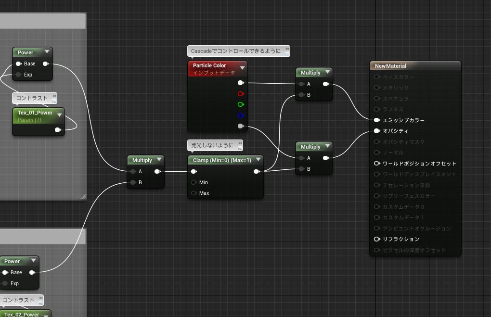Click the エミッシブカラー input pin on NewMaterial
The width and height of the screenshot is (491, 317).
377,120
